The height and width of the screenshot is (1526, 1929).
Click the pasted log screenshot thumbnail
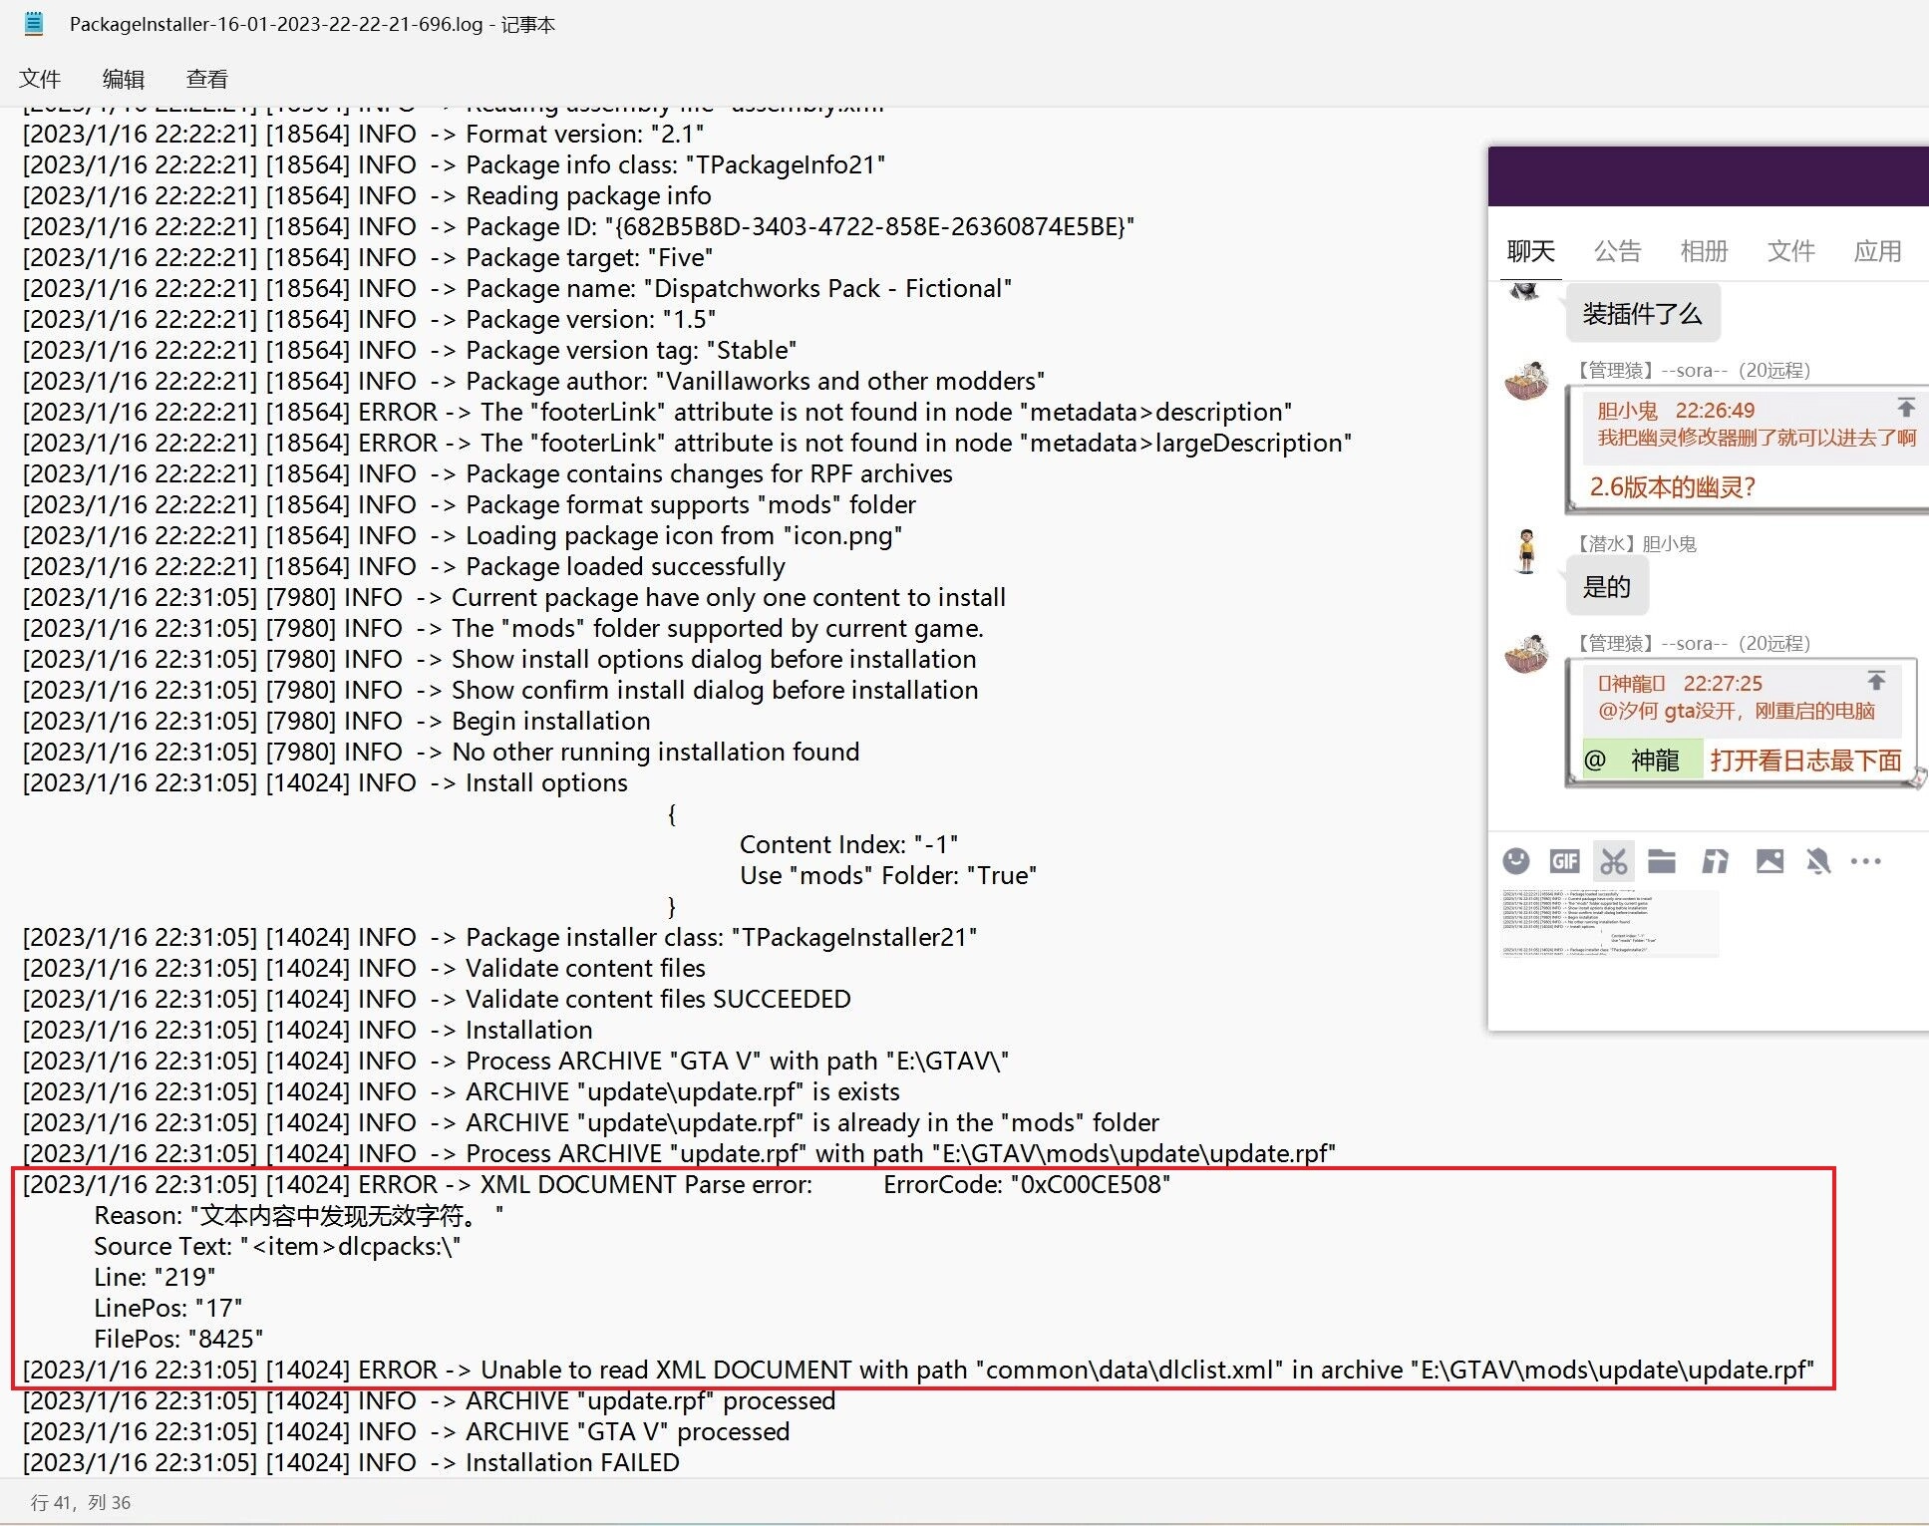click(x=1608, y=923)
